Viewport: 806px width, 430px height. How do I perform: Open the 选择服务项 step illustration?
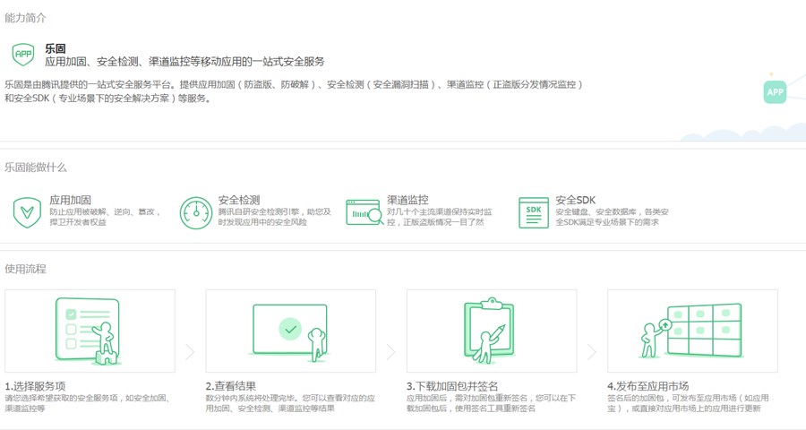90,331
